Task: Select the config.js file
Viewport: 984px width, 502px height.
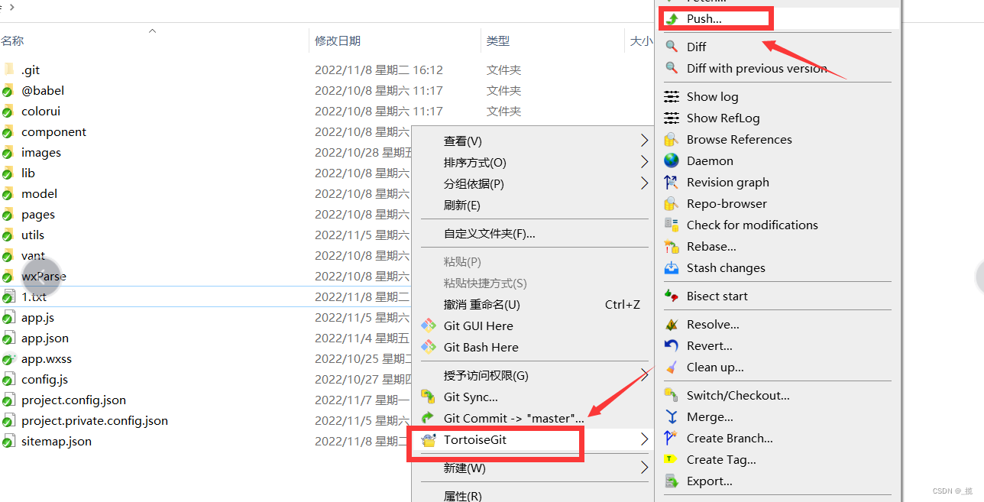Action: 44,379
